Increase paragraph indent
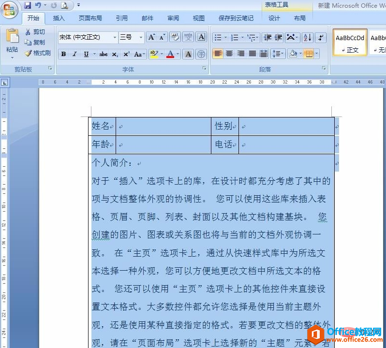The height and width of the screenshot is (348, 386). [x=278, y=37]
